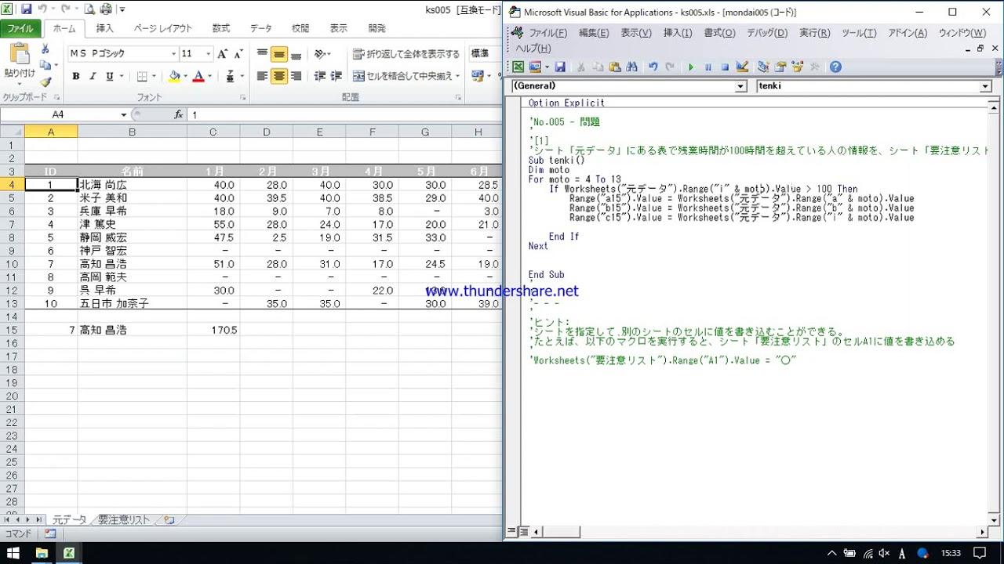This screenshot has height=564, width=1004.
Task: Run the macro with the green play icon
Action: [x=691, y=67]
